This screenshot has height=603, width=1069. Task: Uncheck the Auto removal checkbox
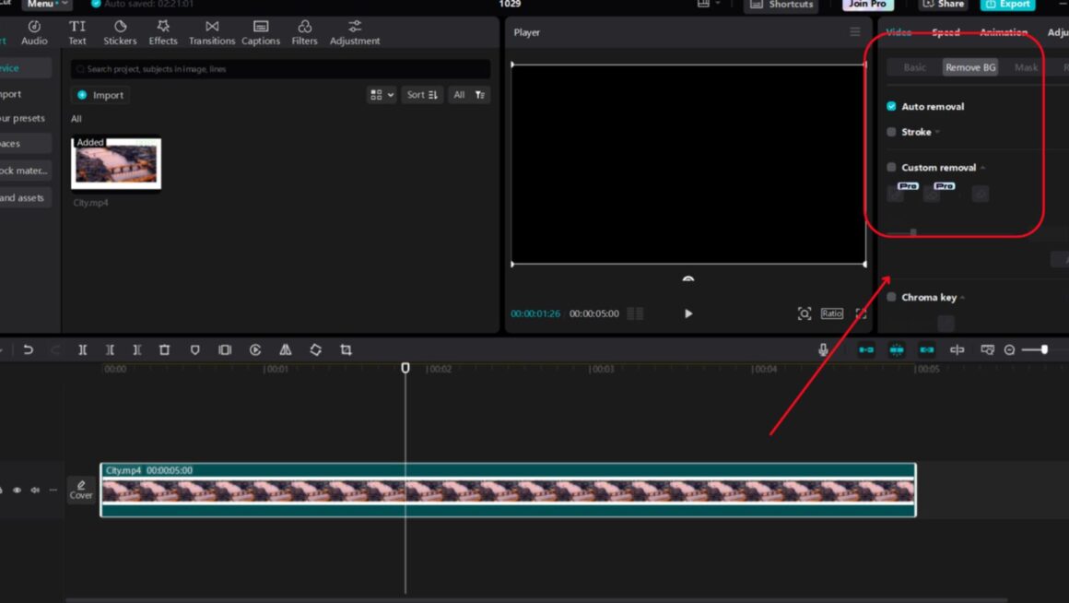891,106
